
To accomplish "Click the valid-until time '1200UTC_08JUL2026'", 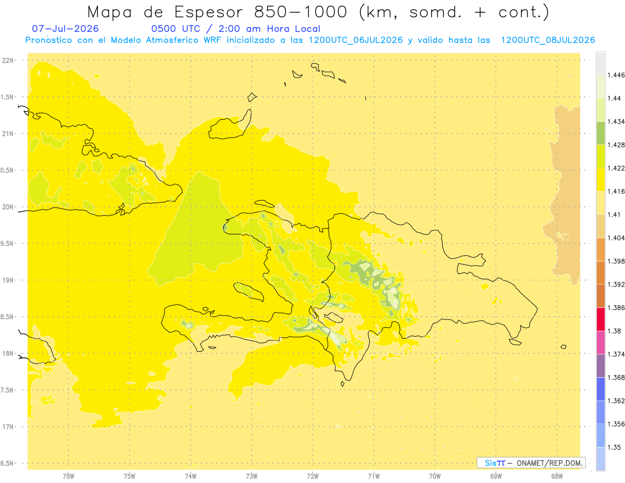I will [548, 40].
